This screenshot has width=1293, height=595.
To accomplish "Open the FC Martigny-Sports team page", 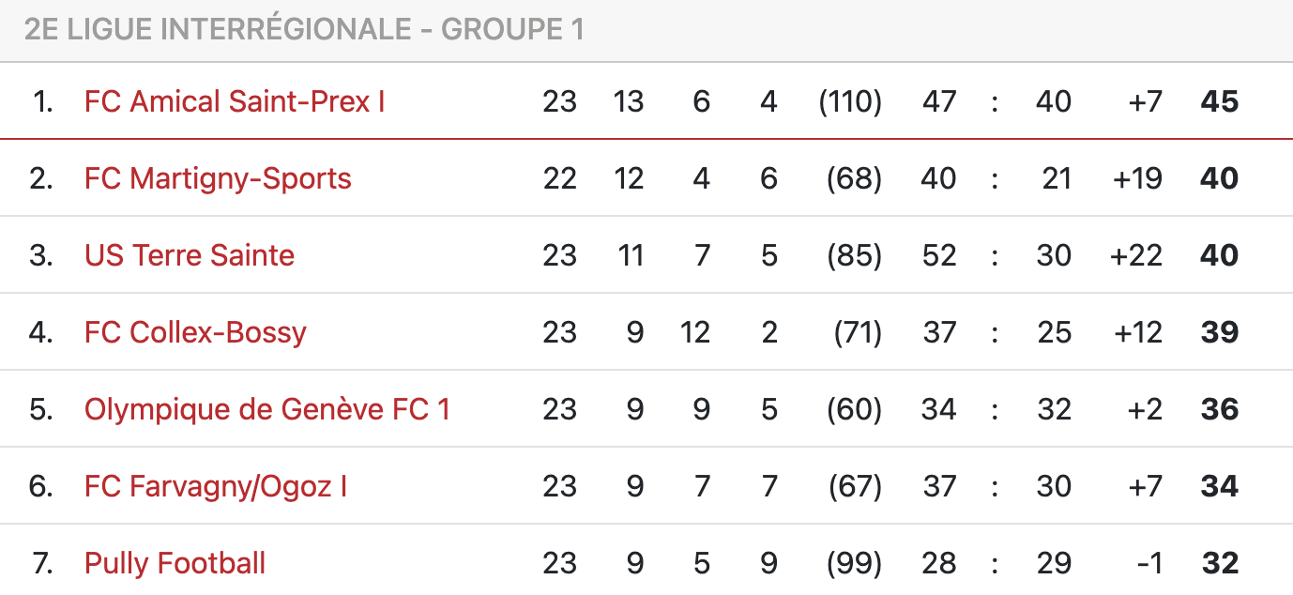I will click(218, 178).
